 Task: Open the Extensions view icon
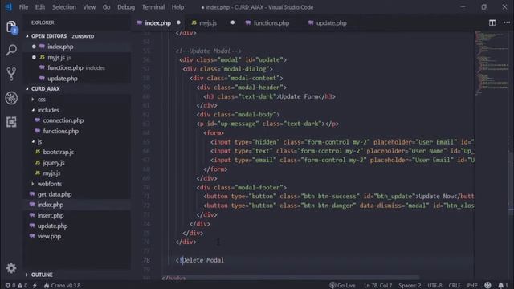tap(11, 122)
